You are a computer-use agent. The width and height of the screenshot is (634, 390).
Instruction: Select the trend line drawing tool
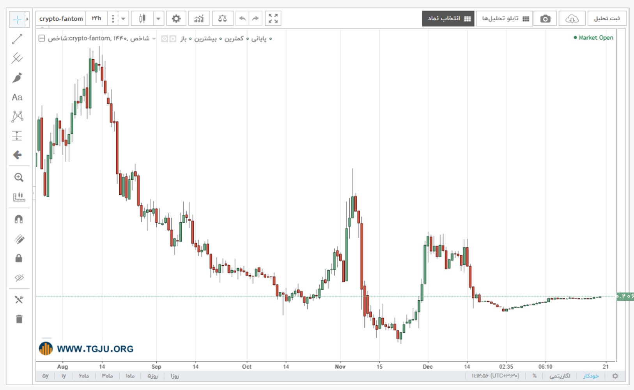17,39
